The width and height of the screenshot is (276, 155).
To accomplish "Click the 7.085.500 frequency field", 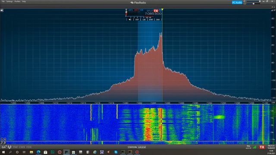I will (x=153, y=14).
